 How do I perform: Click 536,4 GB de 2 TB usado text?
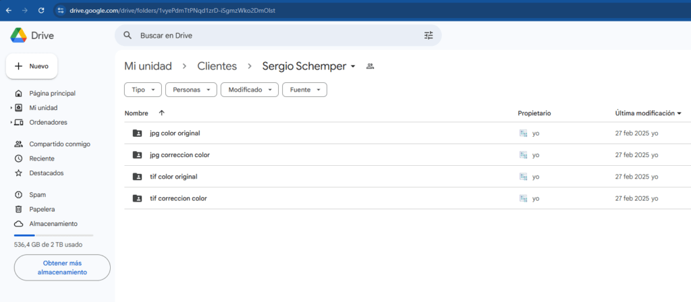(48, 244)
